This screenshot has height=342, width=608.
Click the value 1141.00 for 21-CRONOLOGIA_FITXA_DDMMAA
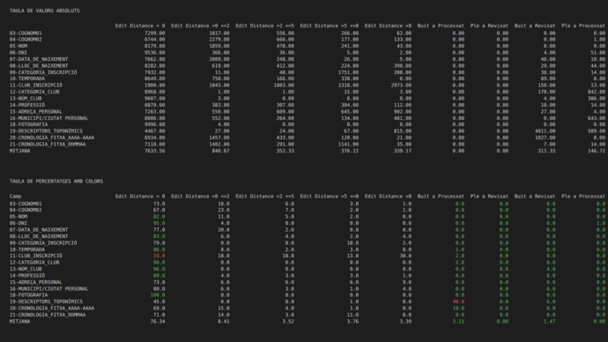(348, 145)
